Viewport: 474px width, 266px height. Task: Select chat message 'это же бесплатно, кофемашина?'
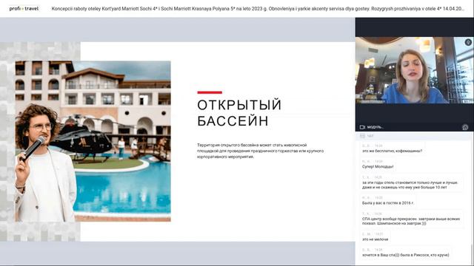click(393, 151)
